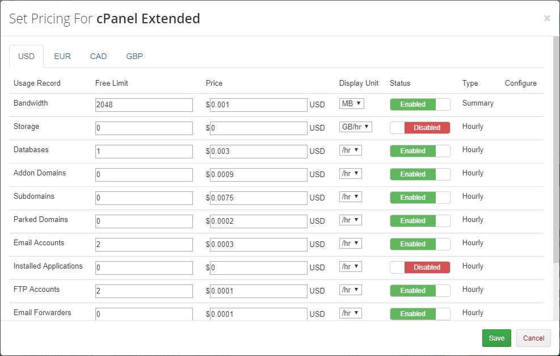
Task: Click the Databases price field
Action: click(x=258, y=151)
